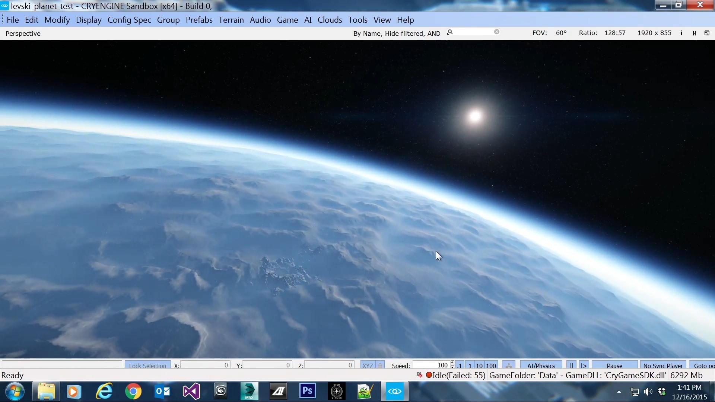Open Photoshop from the taskbar
This screenshot has width=715, height=402.
pyautogui.click(x=307, y=391)
